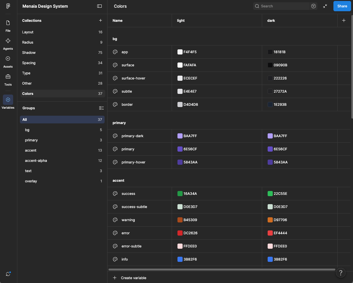The height and width of the screenshot is (283, 353).
Task: Click the palette icon for app variable
Action: click(x=115, y=52)
